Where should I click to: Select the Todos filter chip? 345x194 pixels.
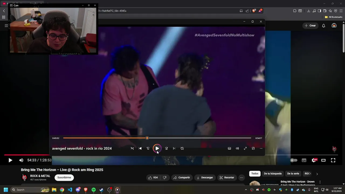point(255,174)
